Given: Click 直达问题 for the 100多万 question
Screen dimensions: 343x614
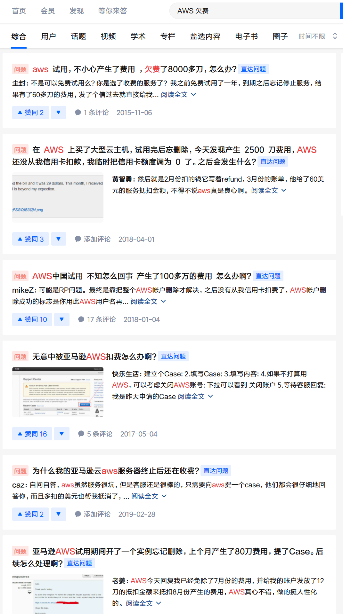Looking at the screenshot, I should pyautogui.click(x=268, y=276).
